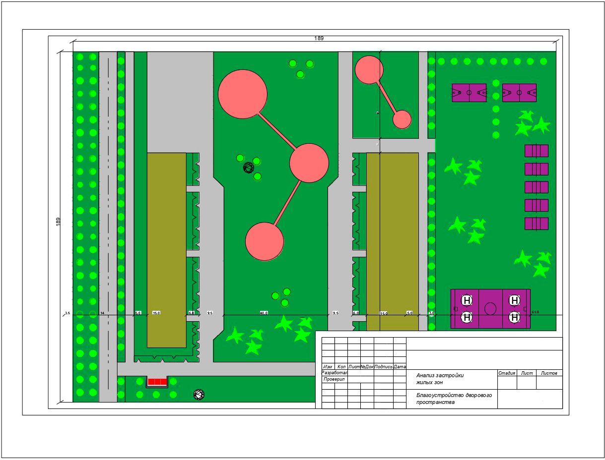The image size is (605, 460).
Task: Click the "Разработал" cell in the title block
Action: [x=335, y=372]
